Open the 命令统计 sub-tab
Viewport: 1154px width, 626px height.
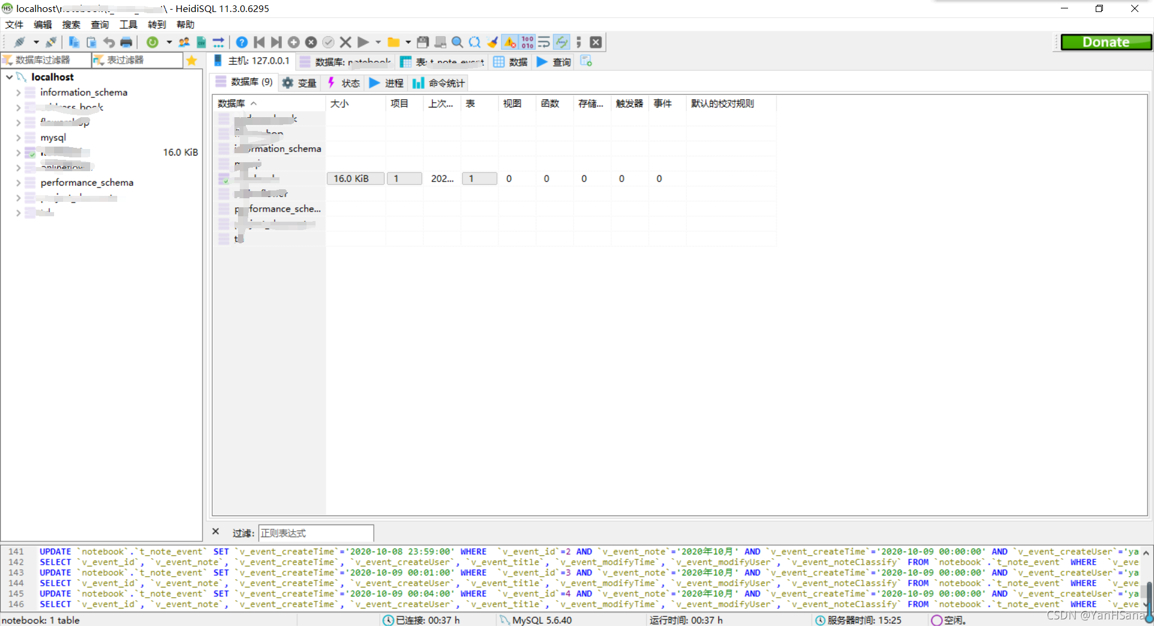438,83
